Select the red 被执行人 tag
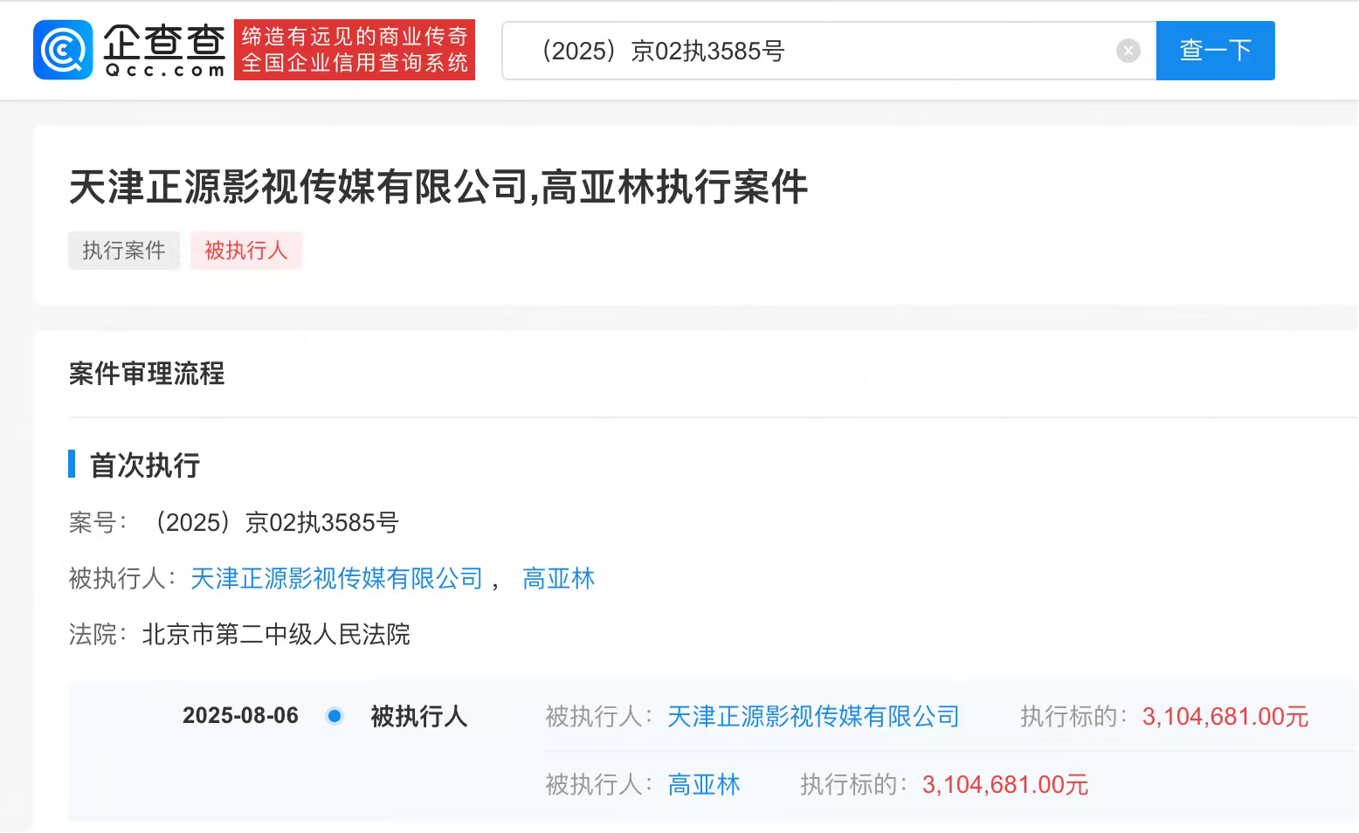Screen dimensions: 1359x833 245,251
